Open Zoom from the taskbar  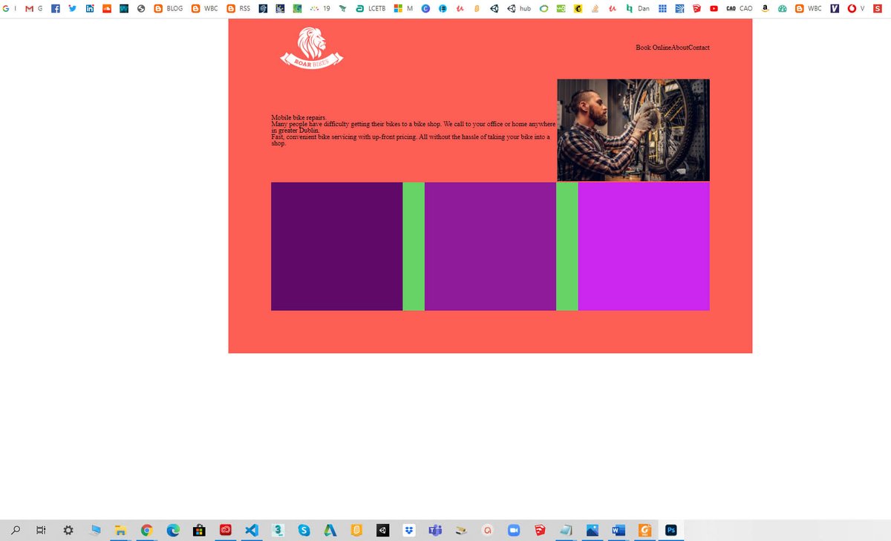click(x=513, y=530)
